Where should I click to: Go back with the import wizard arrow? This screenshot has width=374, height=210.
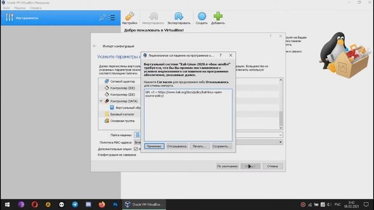click(95, 46)
